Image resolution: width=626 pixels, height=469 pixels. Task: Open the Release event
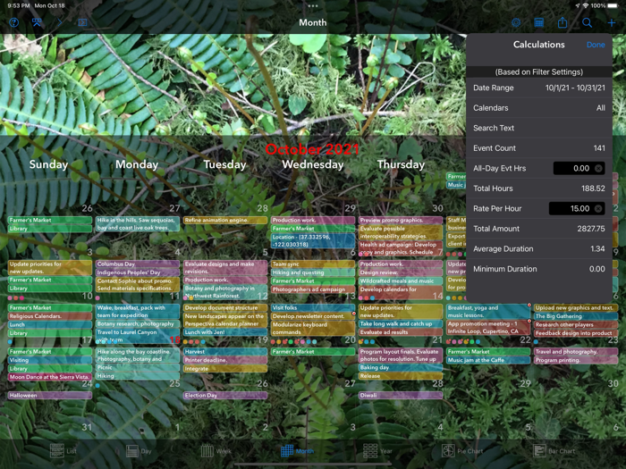tap(401, 376)
